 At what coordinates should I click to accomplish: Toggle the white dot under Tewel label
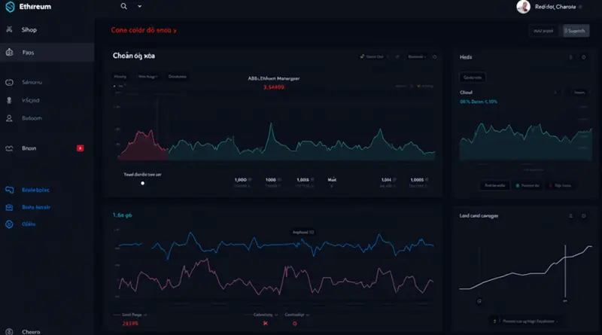click(x=142, y=183)
